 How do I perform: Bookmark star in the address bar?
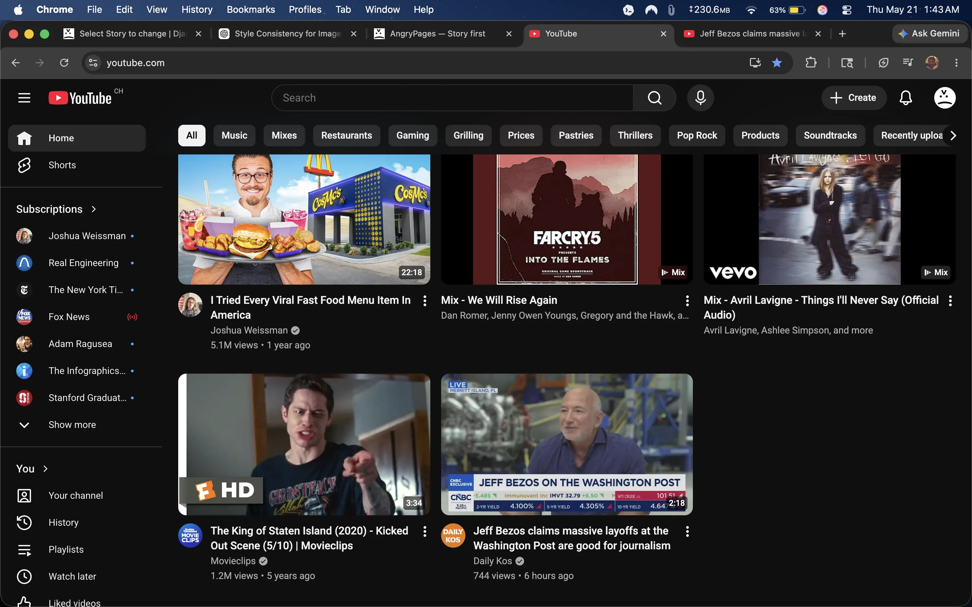point(777,63)
